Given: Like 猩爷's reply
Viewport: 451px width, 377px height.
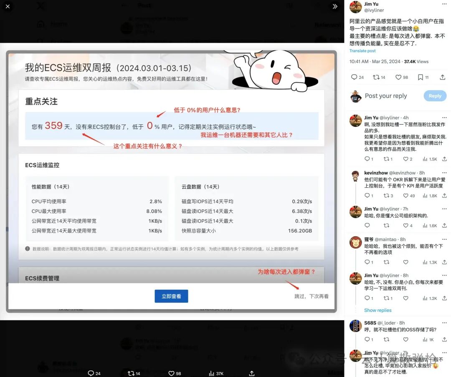Looking at the screenshot, I should coord(405,262).
